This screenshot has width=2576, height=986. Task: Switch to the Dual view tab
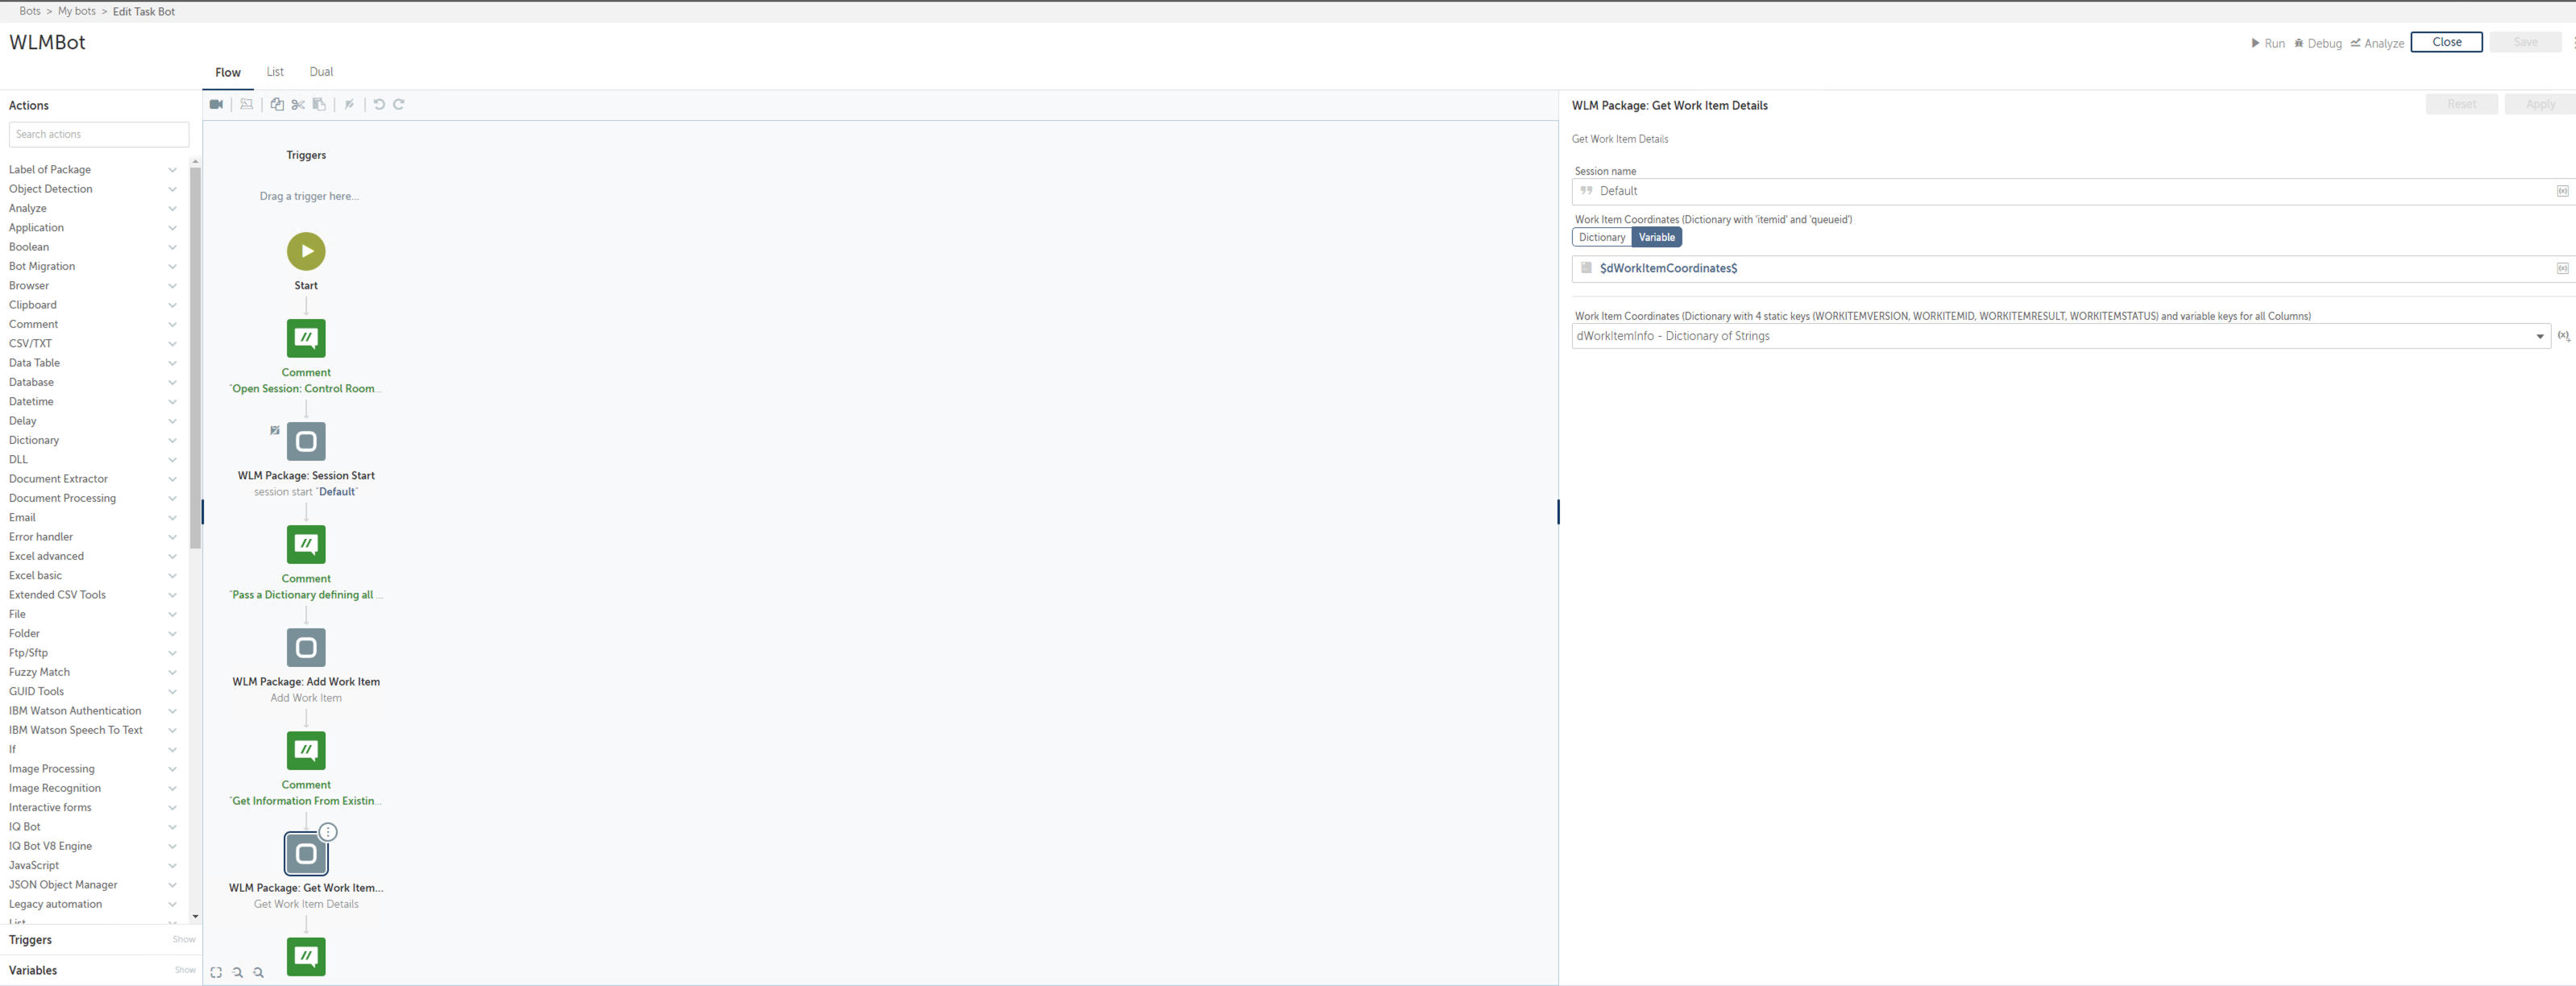coord(321,72)
